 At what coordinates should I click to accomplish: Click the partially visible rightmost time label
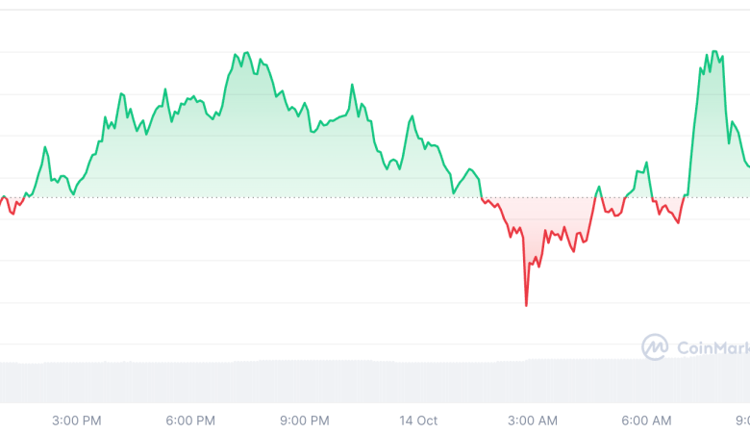pos(742,420)
